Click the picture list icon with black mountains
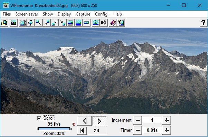The width and height of the screenshot is (208, 137). 13,23
